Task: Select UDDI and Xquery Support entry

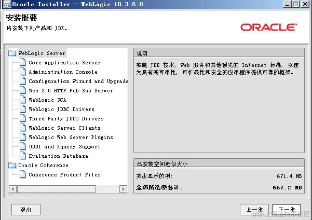Action: tap(64, 147)
